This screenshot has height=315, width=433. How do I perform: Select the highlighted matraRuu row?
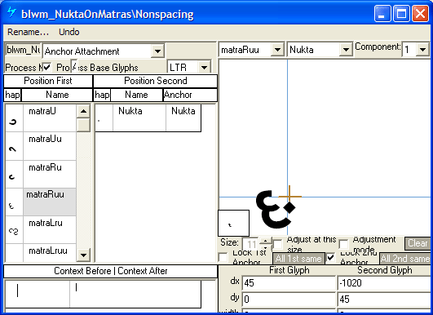[41, 202]
